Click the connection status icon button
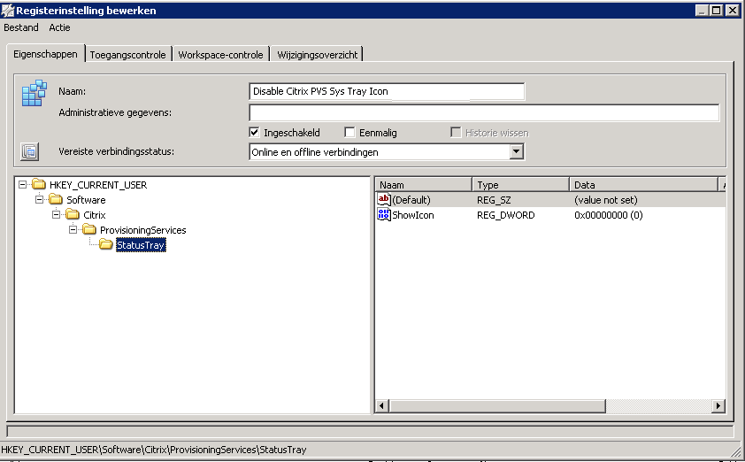This screenshot has height=462, width=745. click(29, 151)
